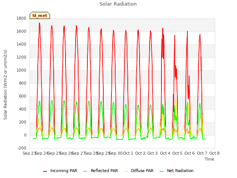Click the 1800 y-axis tick label
237x178 pixels.
coord(21,18)
